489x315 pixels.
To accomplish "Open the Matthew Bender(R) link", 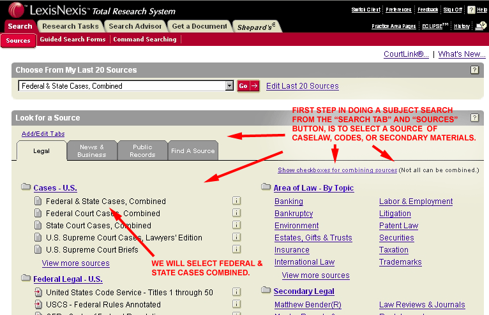I will coord(308,305).
